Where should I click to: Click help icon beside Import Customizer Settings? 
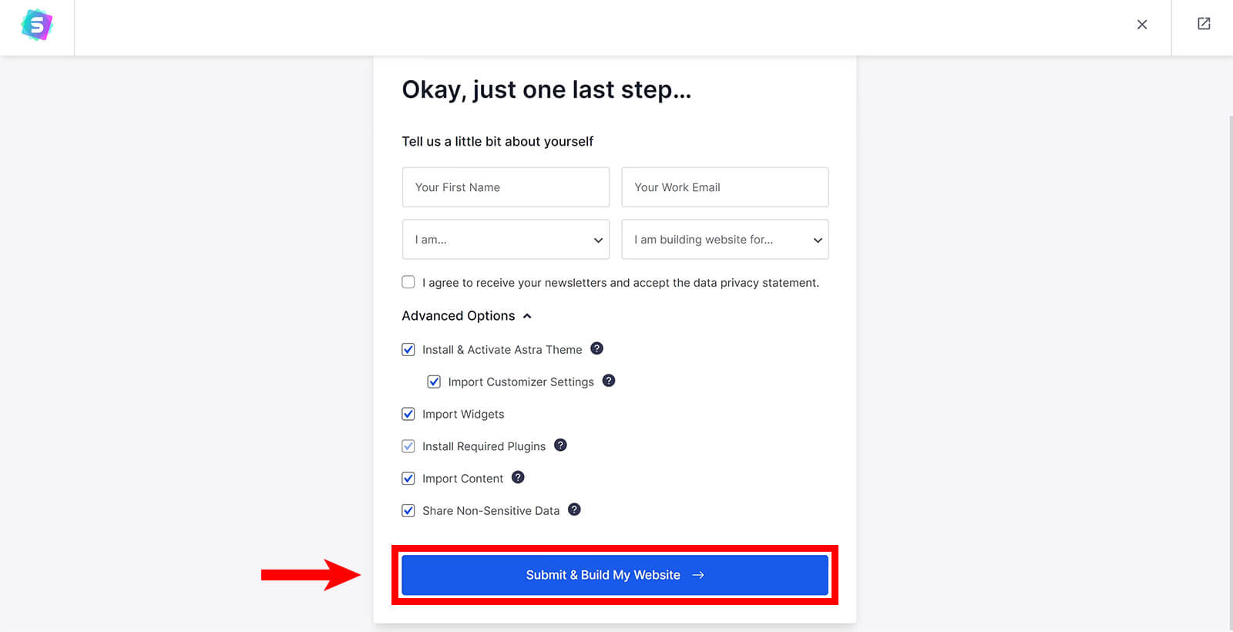609,381
